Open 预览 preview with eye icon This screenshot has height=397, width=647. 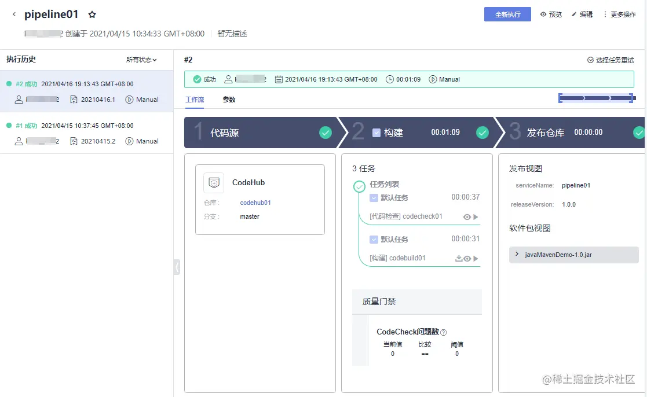click(551, 14)
